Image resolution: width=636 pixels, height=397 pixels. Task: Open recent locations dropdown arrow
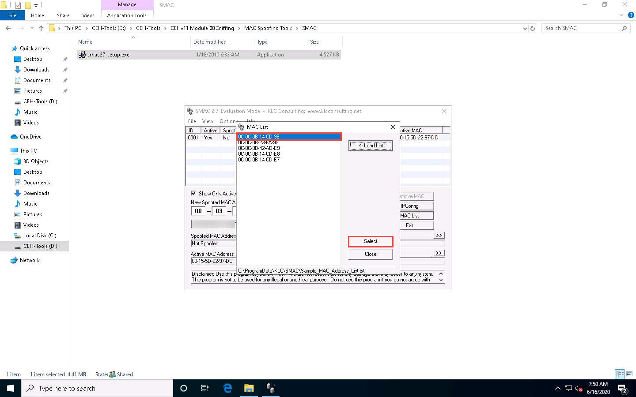click(32, 28)
